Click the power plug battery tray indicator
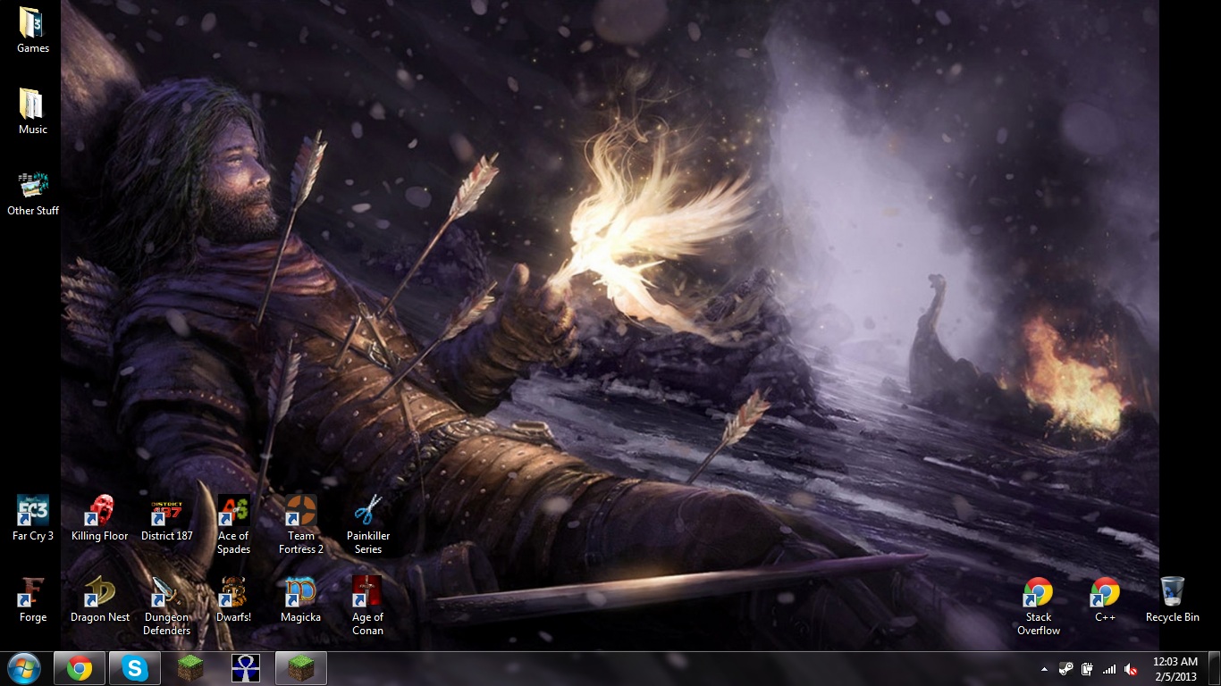This screenshot has height=686, width=1221. click(1088, 668)
